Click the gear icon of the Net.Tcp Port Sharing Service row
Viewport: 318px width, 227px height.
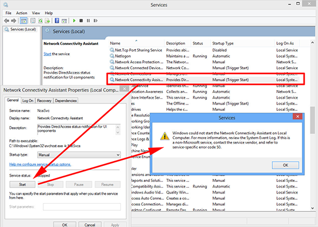point(112,50)
